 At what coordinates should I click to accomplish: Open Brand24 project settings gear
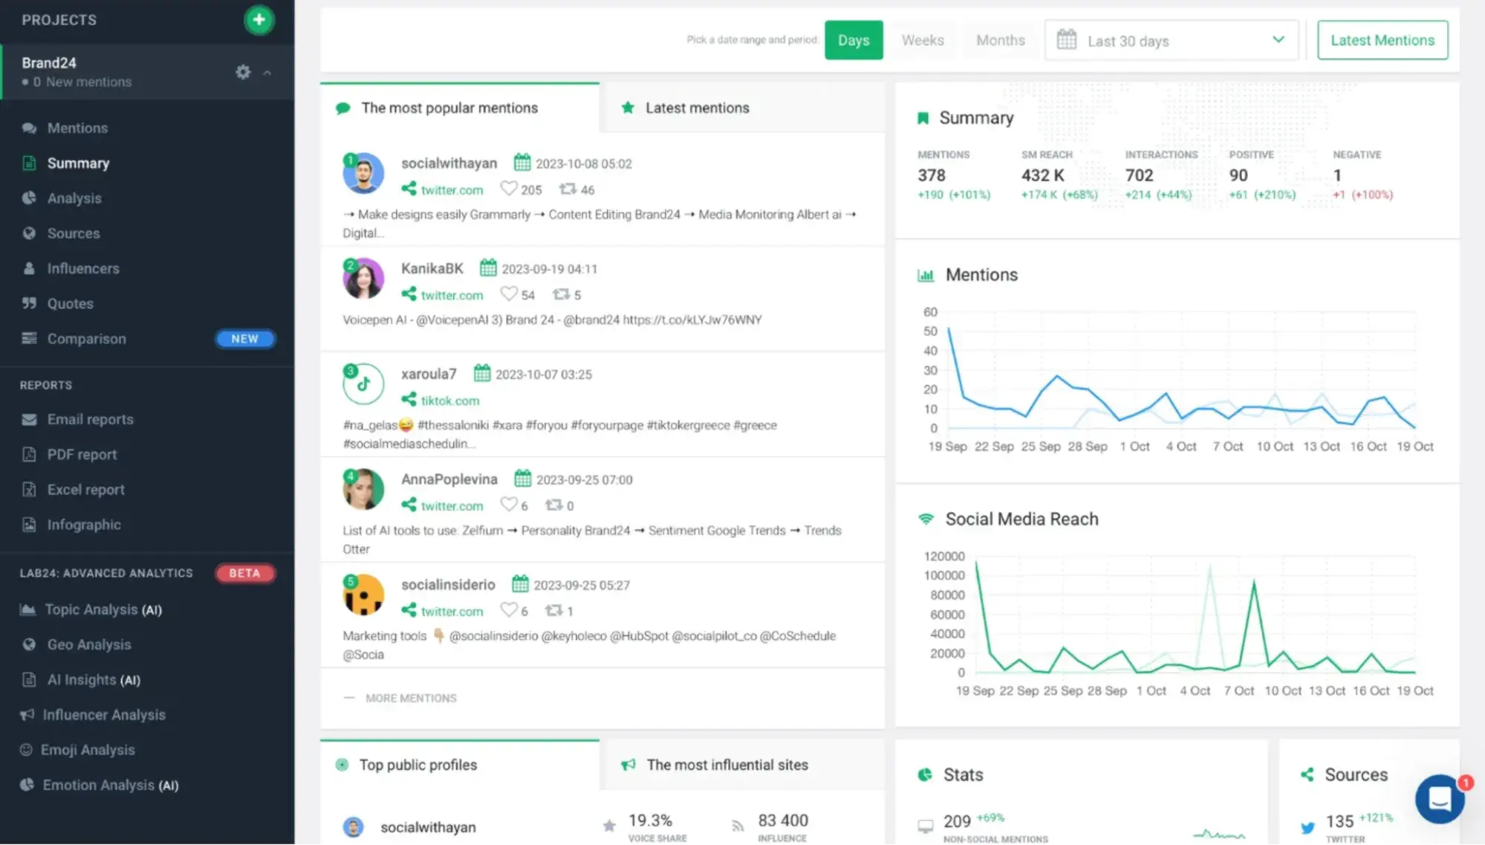tap(243, 72)
